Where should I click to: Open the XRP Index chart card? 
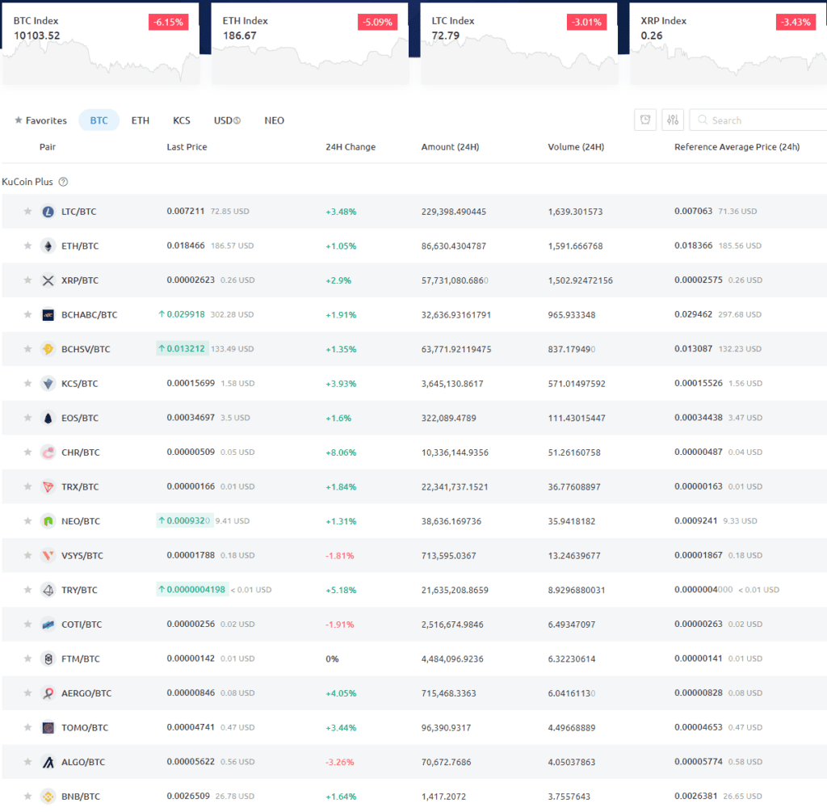[x=728, y=44]
